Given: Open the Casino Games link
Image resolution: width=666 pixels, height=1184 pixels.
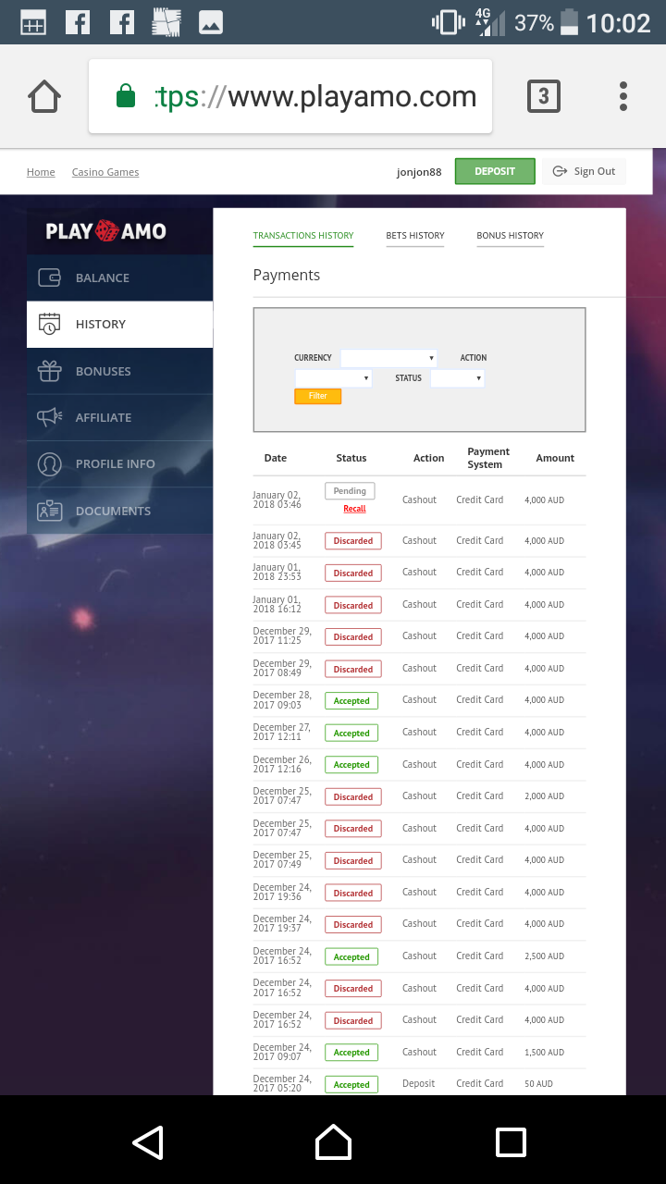Looking at the screenshot, I should tap(105, 172).
